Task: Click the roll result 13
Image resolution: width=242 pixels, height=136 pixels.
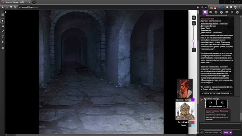Action: click(211, 102)
